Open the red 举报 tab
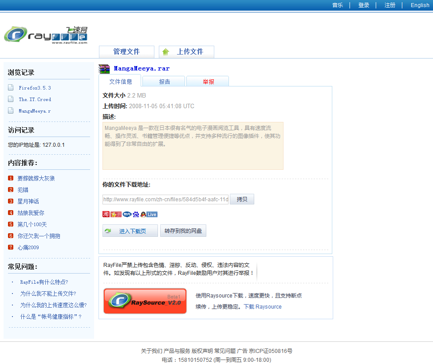Image resolution: width=433 pixels, height=364 pixels. point(208,82)
